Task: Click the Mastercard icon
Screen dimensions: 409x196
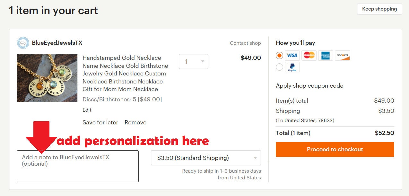Action: (309, 55)
